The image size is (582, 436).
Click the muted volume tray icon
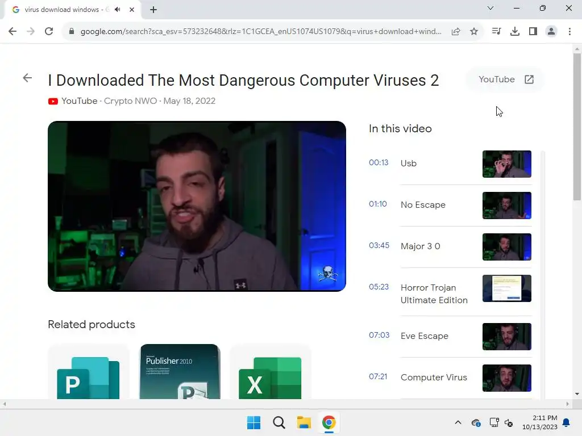[509, 422]
